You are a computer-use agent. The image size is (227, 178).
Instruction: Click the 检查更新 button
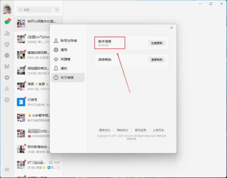coord(157,43)
